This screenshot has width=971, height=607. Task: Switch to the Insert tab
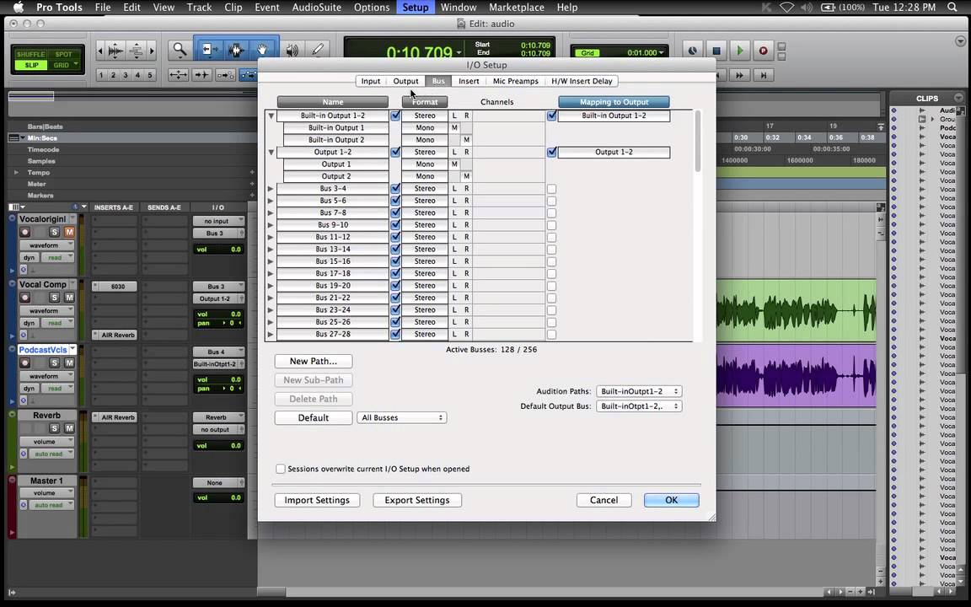(469, 81)
